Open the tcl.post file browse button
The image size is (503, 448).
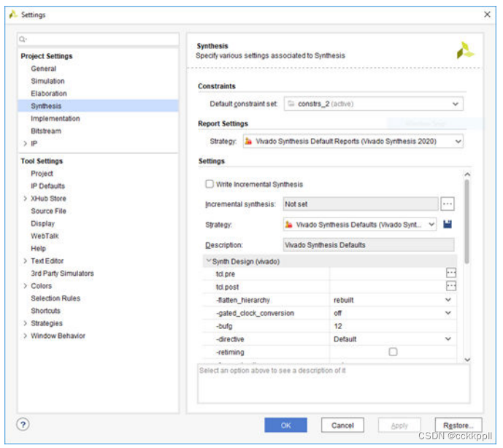coord(450,286)
